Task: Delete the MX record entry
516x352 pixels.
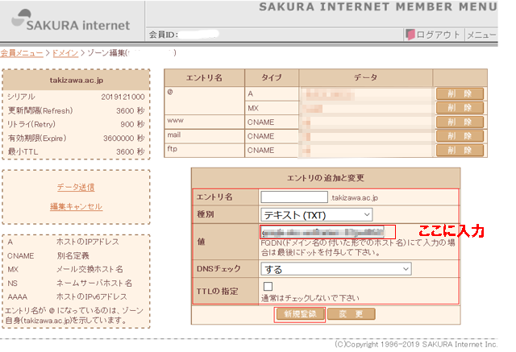Action: pos(460,107)
